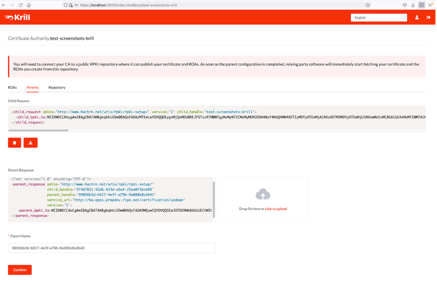Click the Krill logo
437x283 pixels.
[19, 18]
